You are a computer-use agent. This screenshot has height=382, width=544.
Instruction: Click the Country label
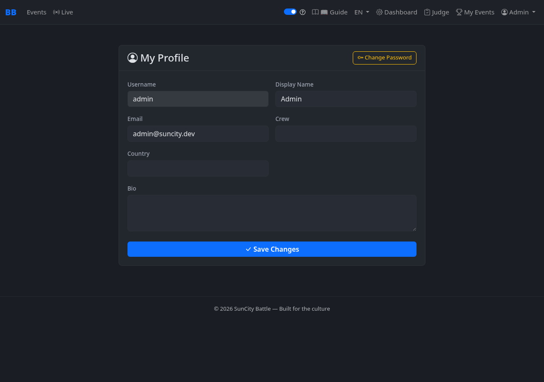[139, 154]
